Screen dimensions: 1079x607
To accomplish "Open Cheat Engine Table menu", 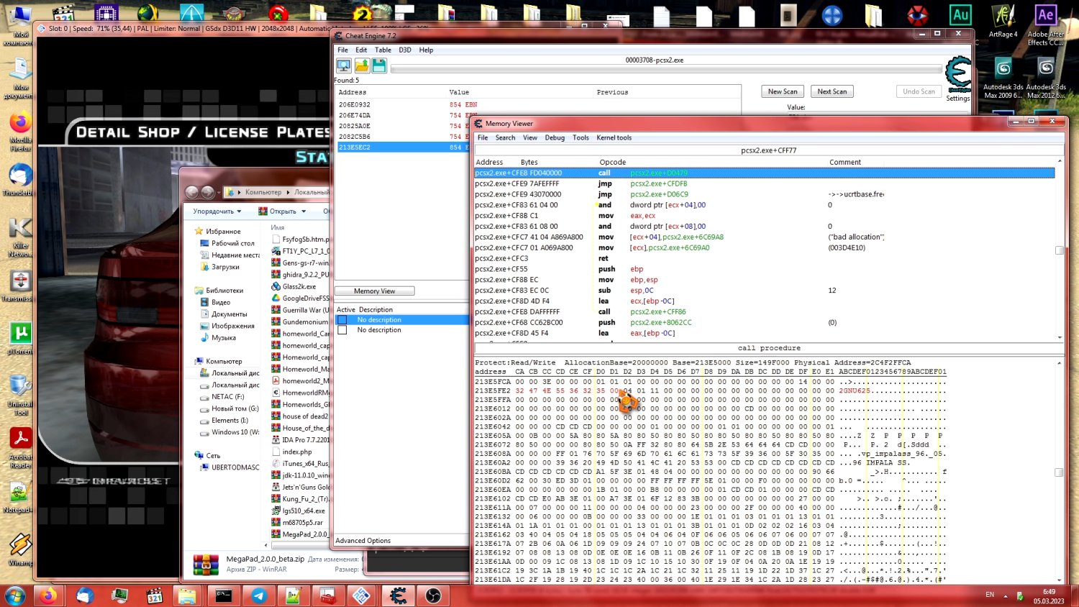I will point(383,50).
